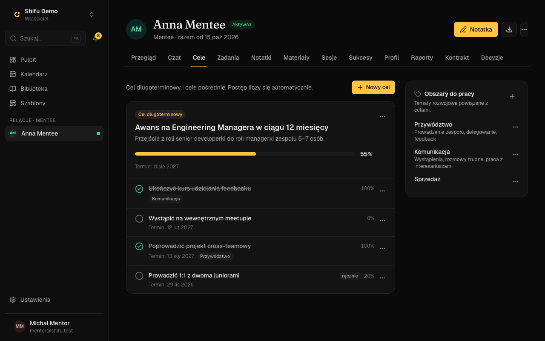Select Anna Mentee in the sidebar relations

[54, 133]
